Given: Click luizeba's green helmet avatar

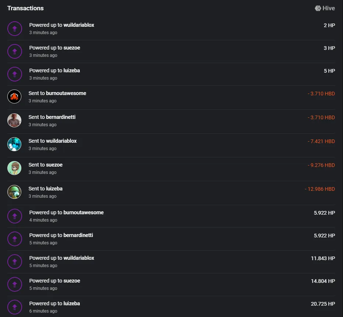Looking at the screenshot, I should (x=14, y=192).
